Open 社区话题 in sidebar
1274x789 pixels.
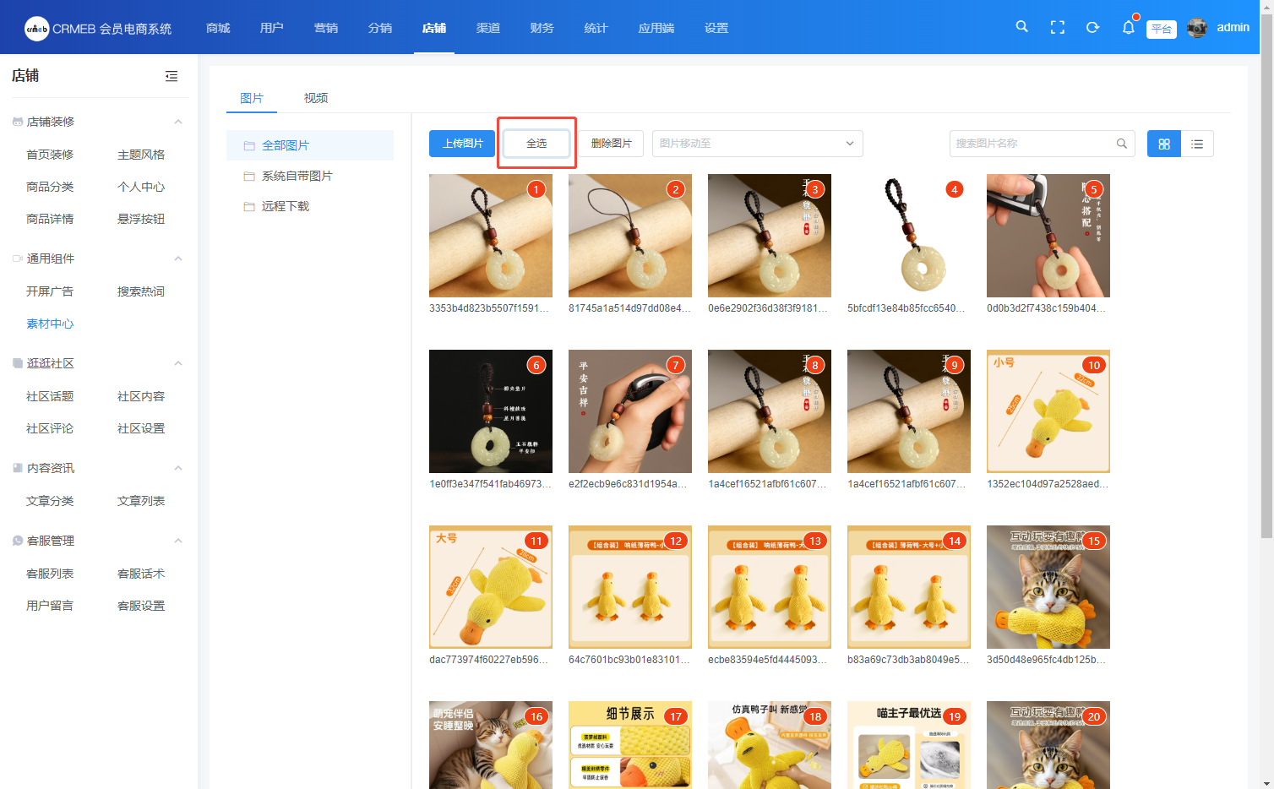pyautogui.click(x=50, y=396)
